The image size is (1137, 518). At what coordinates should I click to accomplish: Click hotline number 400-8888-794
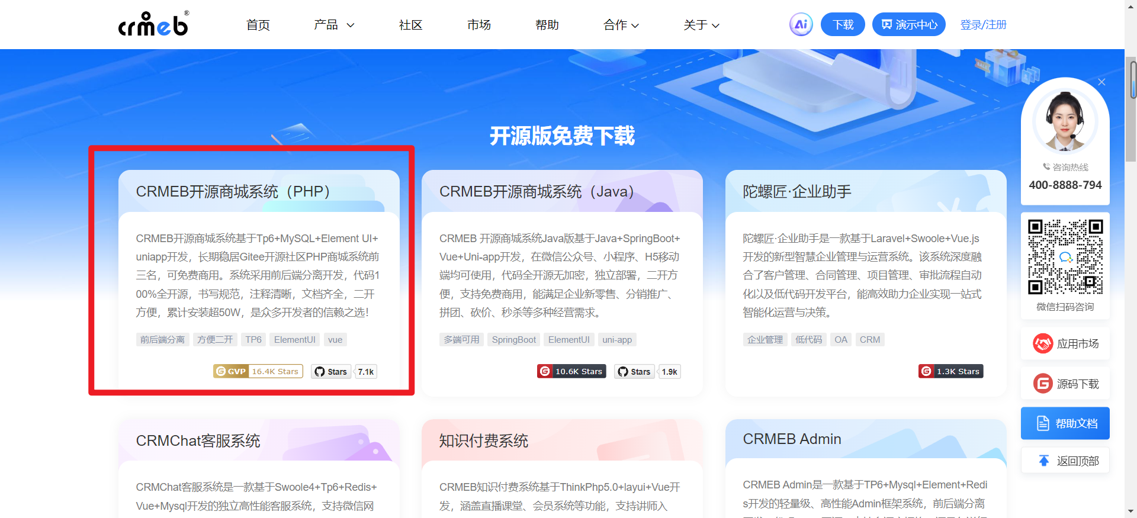(x=1065, y=185)
